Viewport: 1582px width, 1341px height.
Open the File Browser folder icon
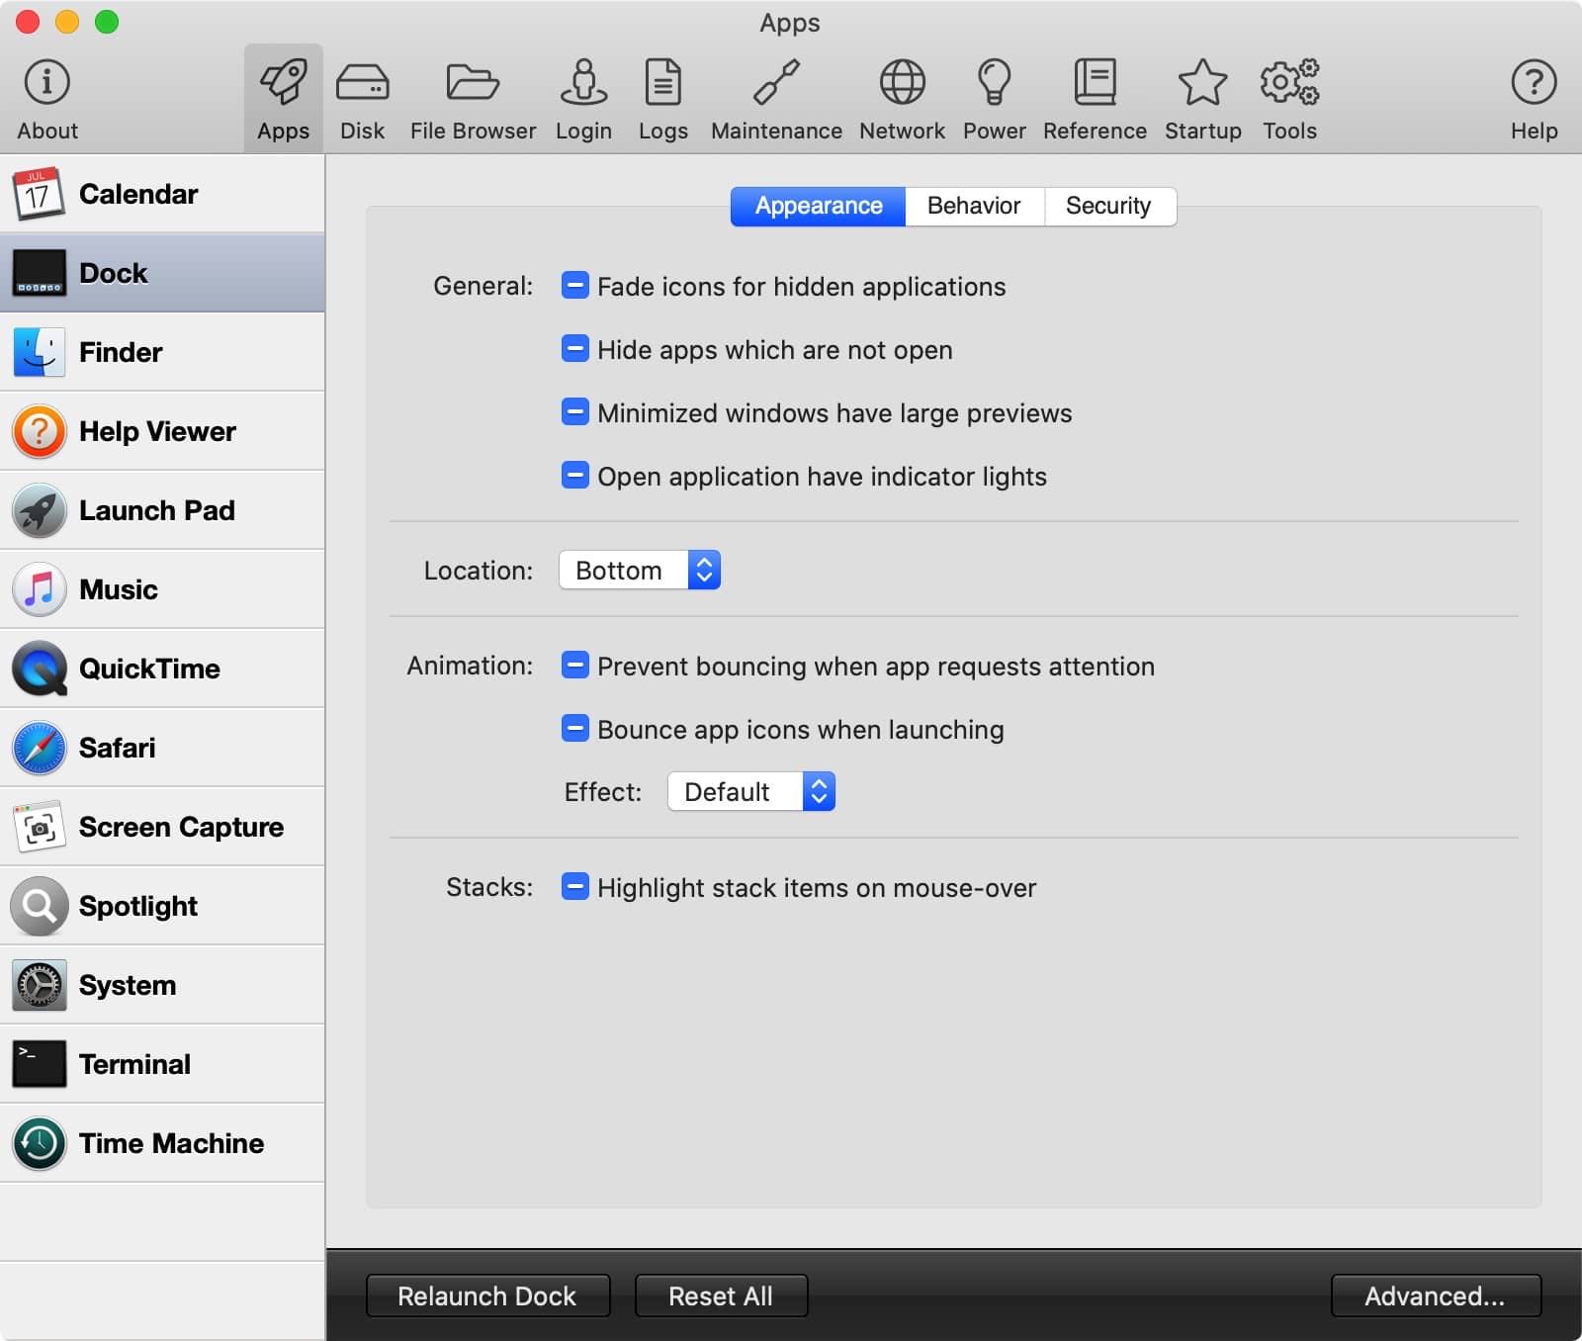click(473, 99)
